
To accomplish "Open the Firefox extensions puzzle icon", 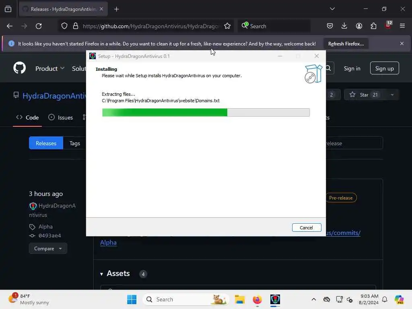I will point(373,26).
